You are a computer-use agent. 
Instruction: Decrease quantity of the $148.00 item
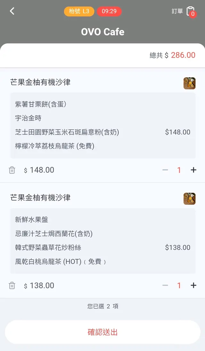165,170
